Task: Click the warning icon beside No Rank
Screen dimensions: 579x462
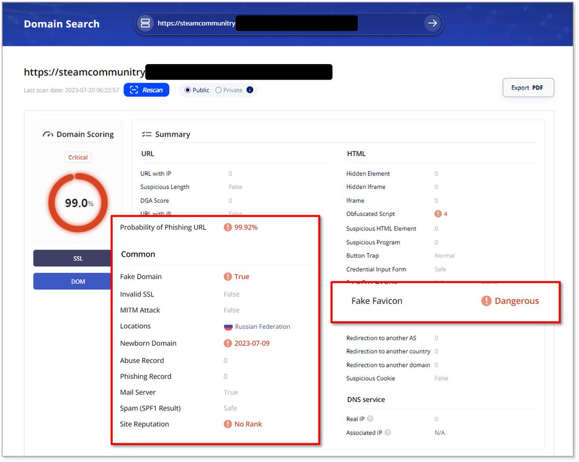Action: (x=228, y=424)
